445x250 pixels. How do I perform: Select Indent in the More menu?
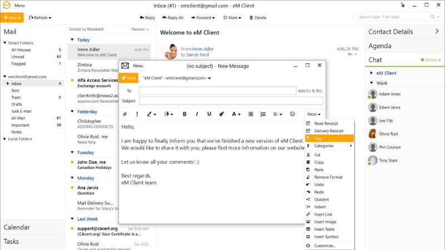tap(329, 207)
